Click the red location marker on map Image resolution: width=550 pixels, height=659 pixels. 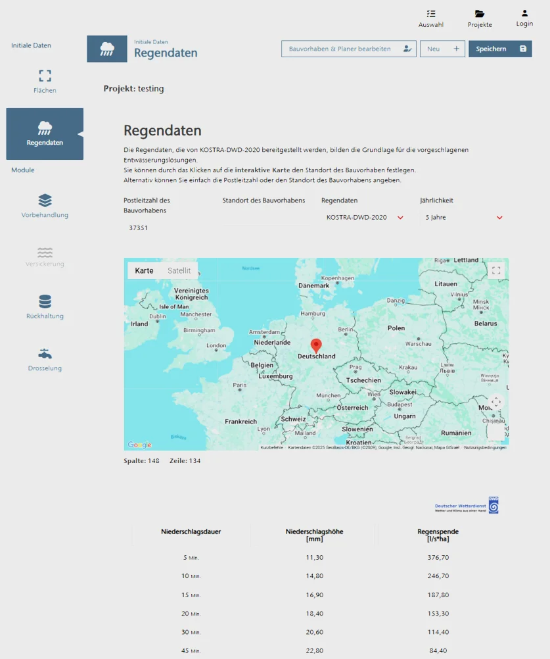pos(316,345)
